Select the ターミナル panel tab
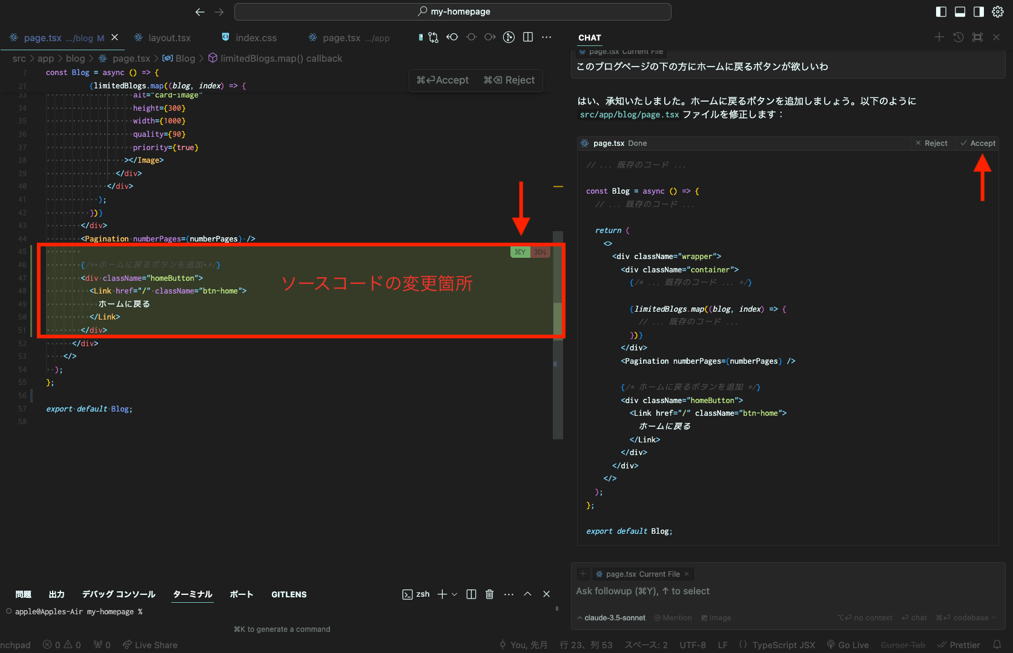1013x653 pixels. 193,594
